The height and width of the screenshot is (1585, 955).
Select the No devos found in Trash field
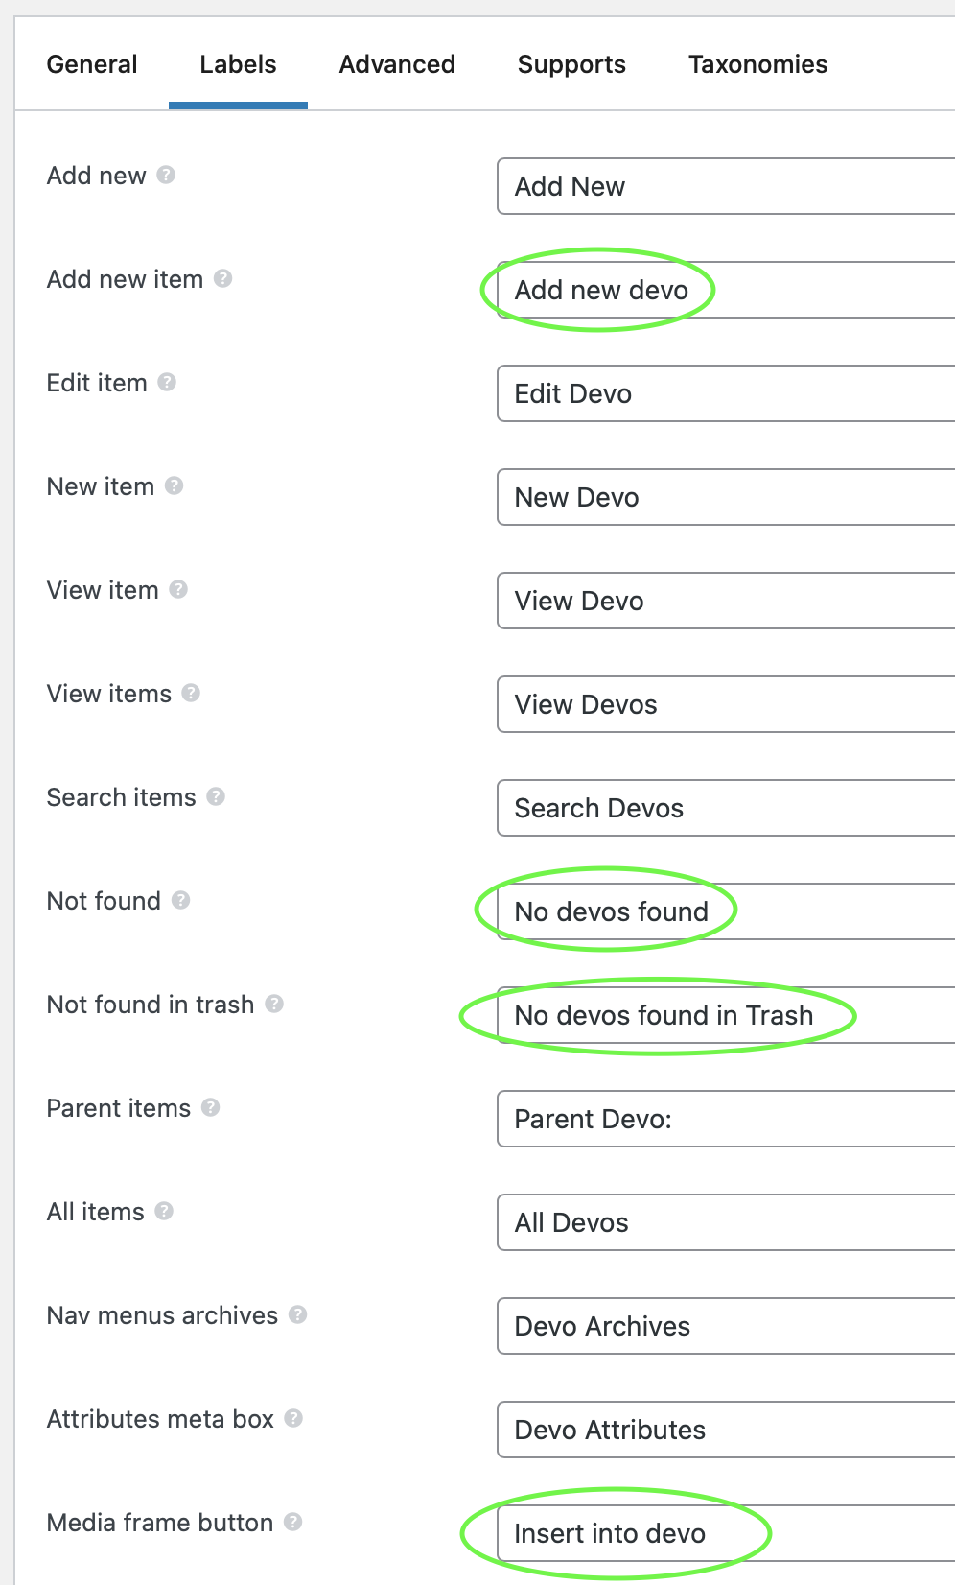[x=726, y=1015]
